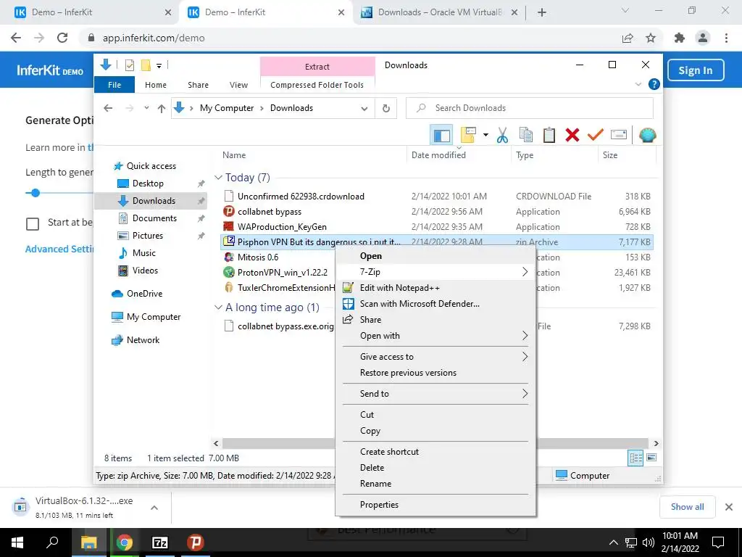Click the Copy toolbar icon in Explorer
This screenshot has width=742, height=557.
click(x=526, y=136)
